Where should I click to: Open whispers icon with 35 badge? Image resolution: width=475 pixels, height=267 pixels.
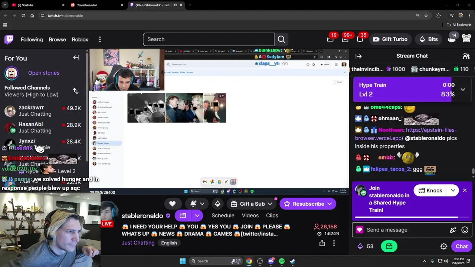click(360, 39)
